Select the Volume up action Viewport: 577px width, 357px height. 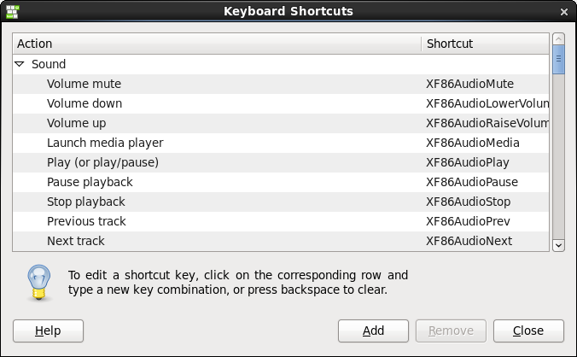(77, 123)
